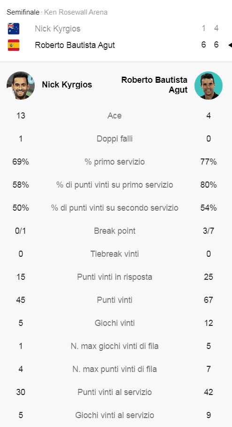Click the Roberto Bautista Agut stats header
The width and height of the screenshot is (232, 427).
154,85
